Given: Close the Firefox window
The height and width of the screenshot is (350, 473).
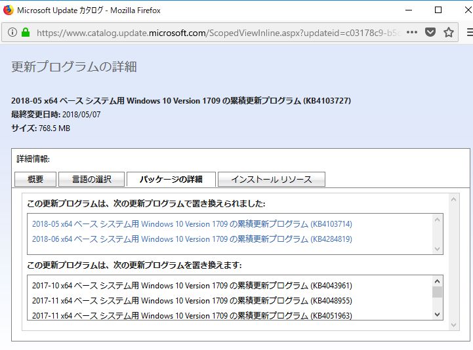Looking at the screenshot, I should click(468, 10).
